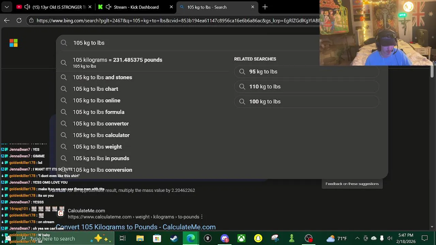Click the streamer webcam overlay
Screen dimensions: 436x245
coord(378,33)
